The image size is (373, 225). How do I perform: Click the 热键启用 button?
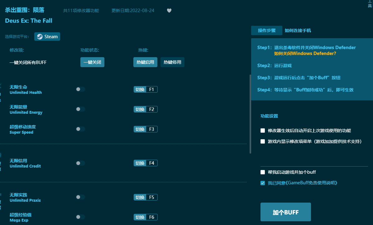click(145, 62)
